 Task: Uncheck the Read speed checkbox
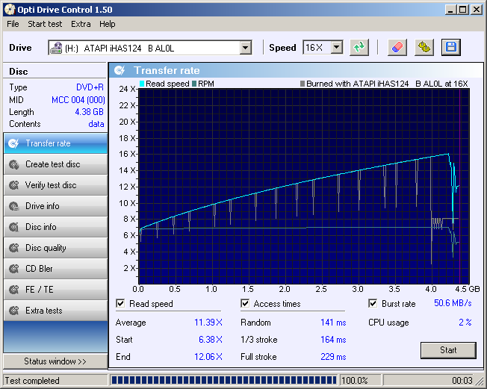tap(120, 303)
